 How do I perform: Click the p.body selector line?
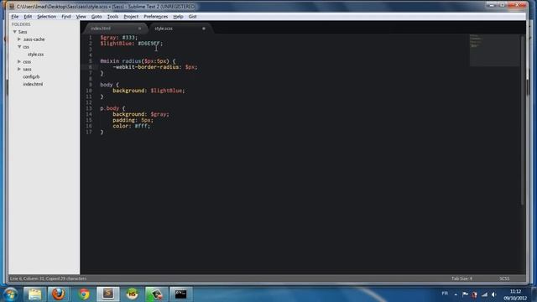[112, 108]
